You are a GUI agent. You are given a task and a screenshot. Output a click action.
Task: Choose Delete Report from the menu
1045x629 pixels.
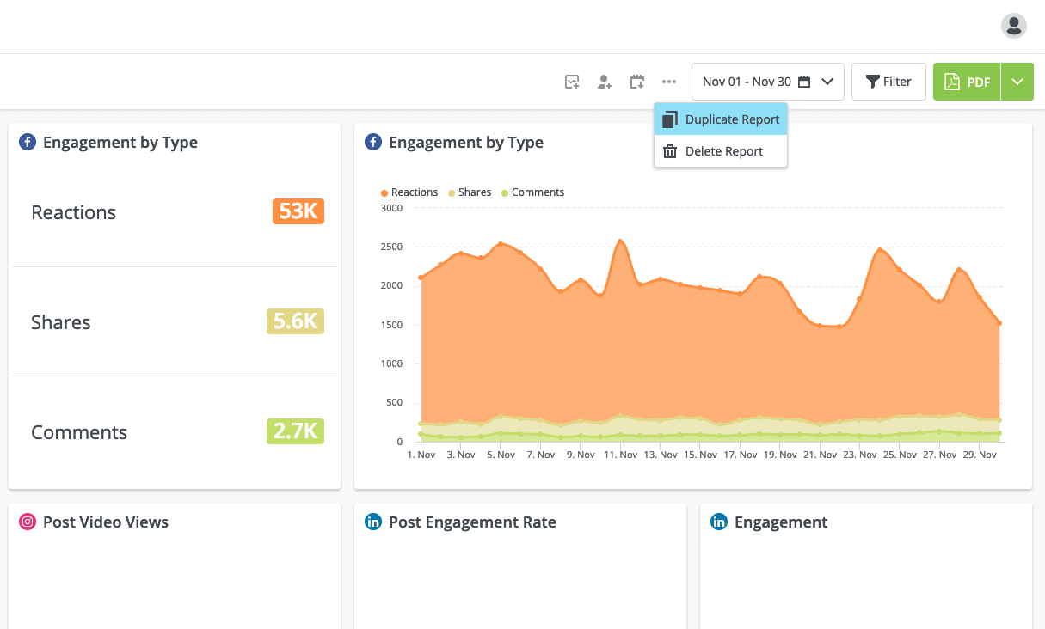721,151
